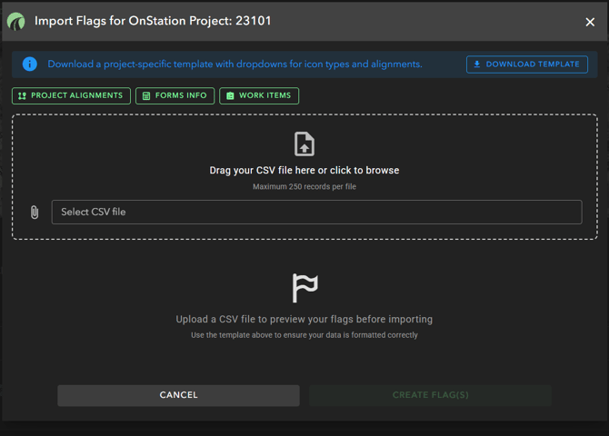Screen dimensions: 609x436
Task: Open the Work Items reference
Action: coord(259,95)
